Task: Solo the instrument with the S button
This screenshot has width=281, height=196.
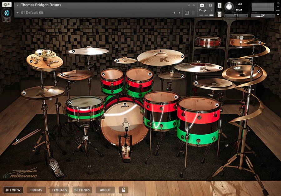Action: [x=219, y=6]
